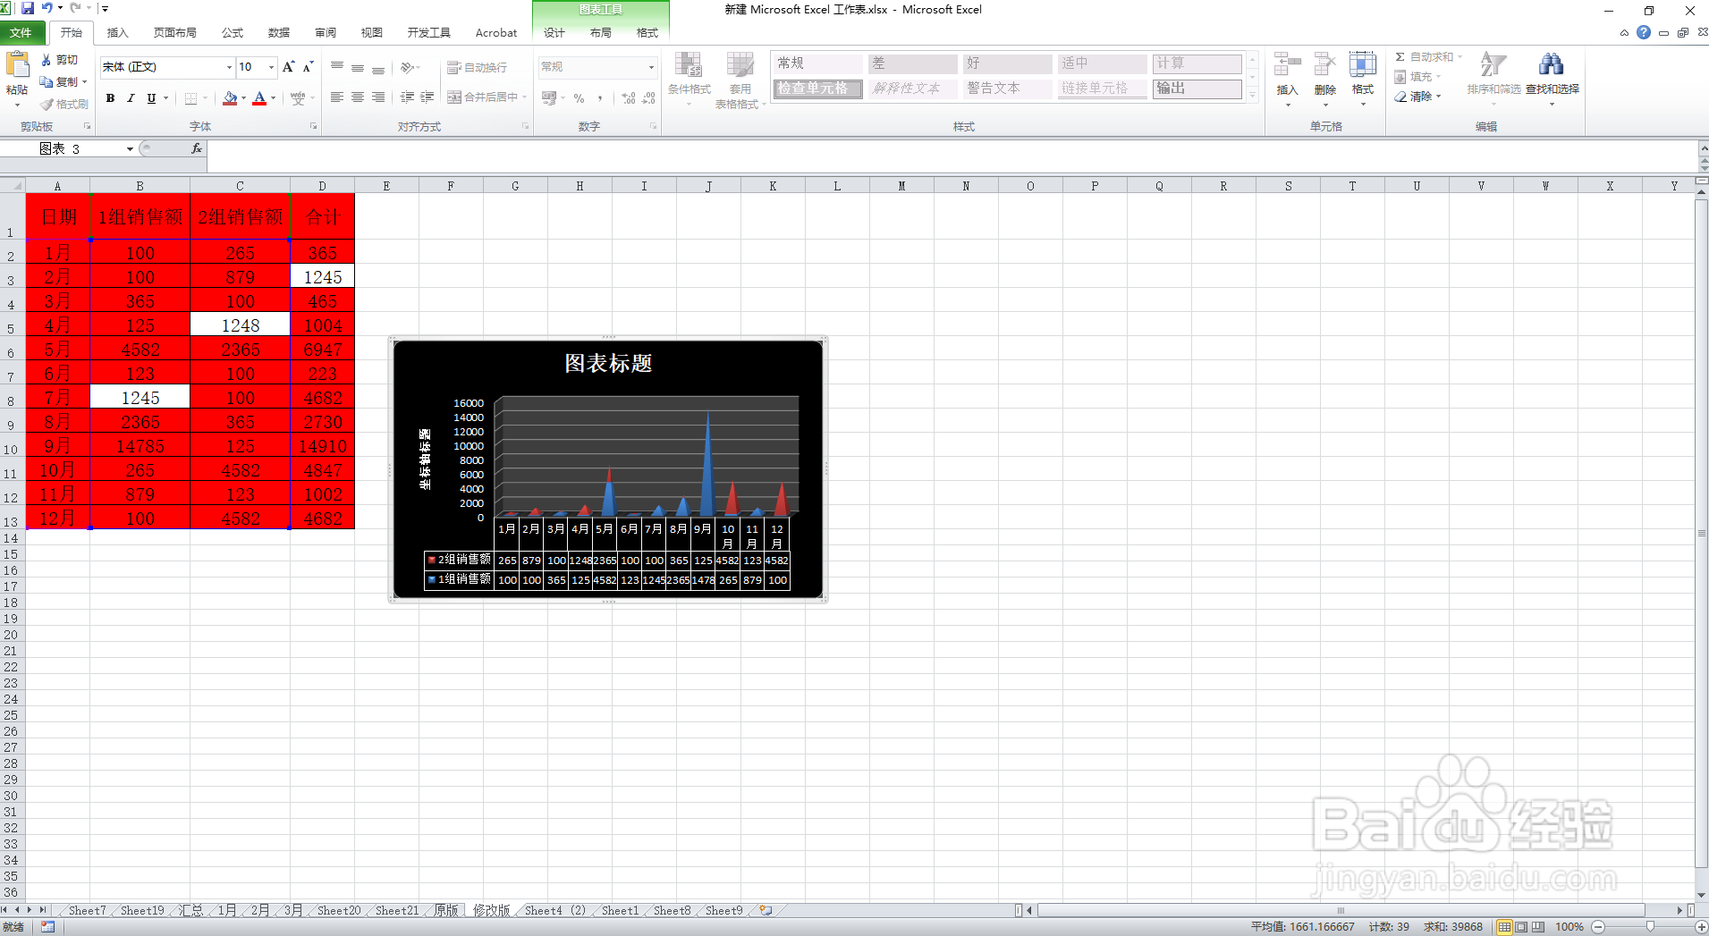
Task: Click Delete cells (删除) icon
Action: point(1325,65)
